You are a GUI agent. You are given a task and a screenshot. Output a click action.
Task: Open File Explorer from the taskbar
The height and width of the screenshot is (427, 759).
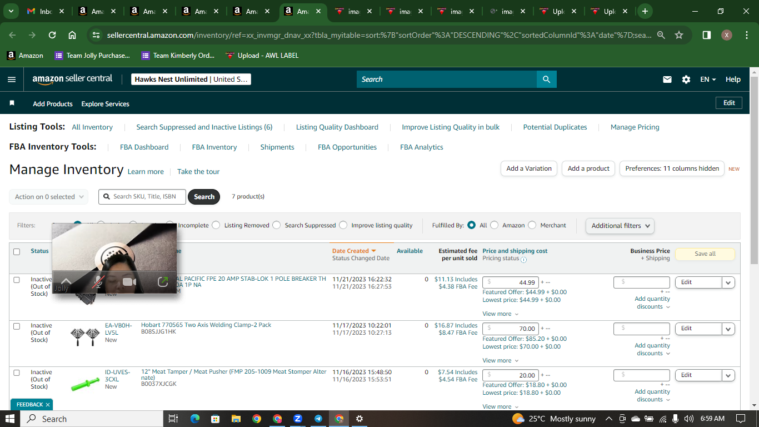236,419
